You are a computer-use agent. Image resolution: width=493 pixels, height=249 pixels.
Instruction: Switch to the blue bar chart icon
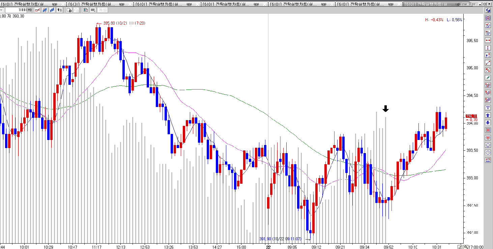pos(52,10)
